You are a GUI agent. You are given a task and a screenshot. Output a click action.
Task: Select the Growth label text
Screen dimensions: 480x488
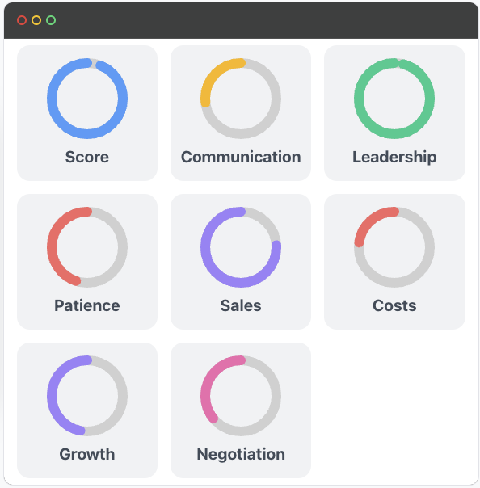point(87,454)
